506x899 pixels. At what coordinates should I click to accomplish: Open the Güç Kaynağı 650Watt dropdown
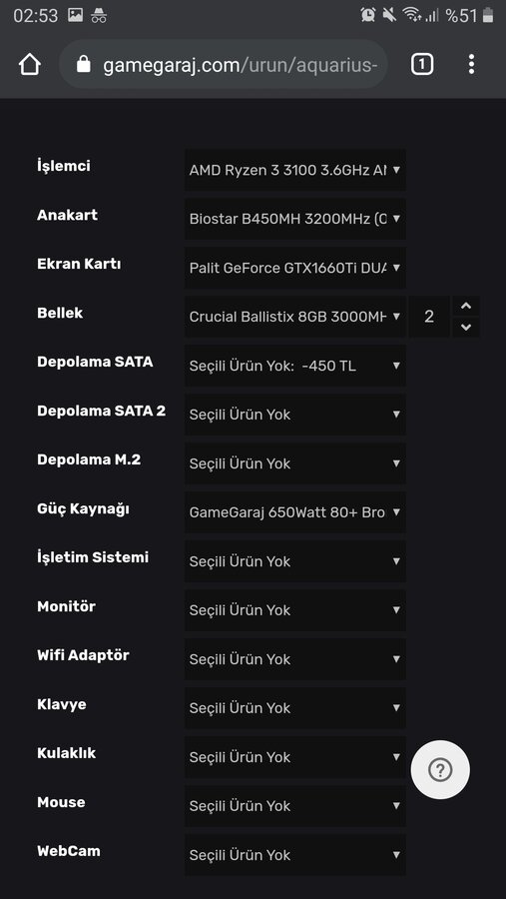295,512
